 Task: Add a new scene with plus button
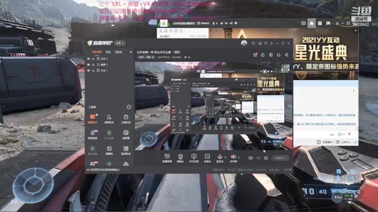click(131, 52)
